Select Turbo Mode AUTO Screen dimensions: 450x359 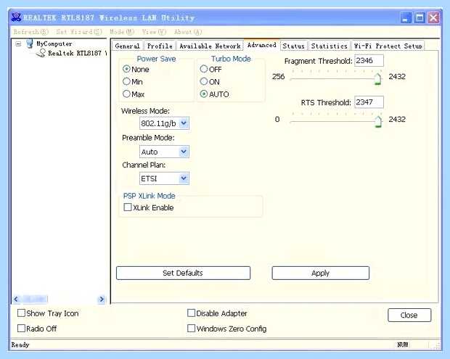pyautogui.click(x=204, y=94)
